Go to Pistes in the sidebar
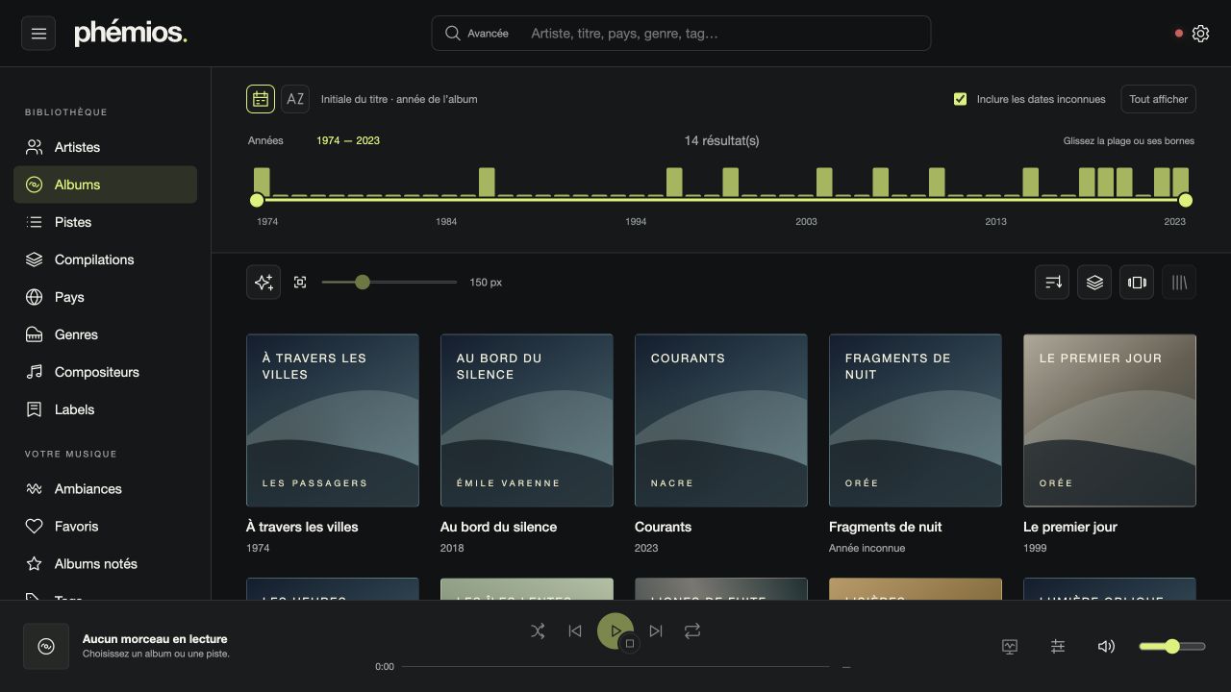Viewport: 1231px width, 692px height. pos(106,222)
